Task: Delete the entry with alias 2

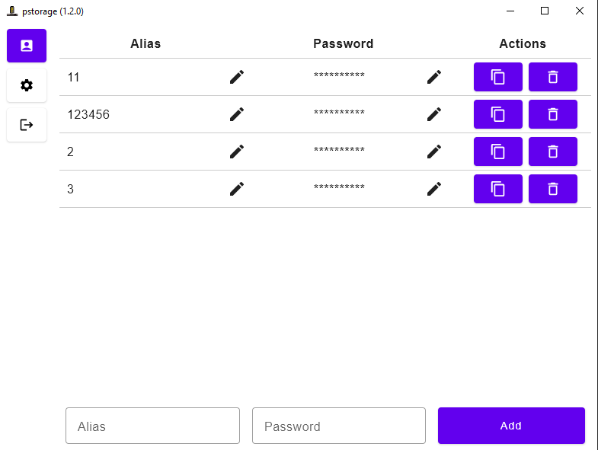Action: (x=553, y=152)
